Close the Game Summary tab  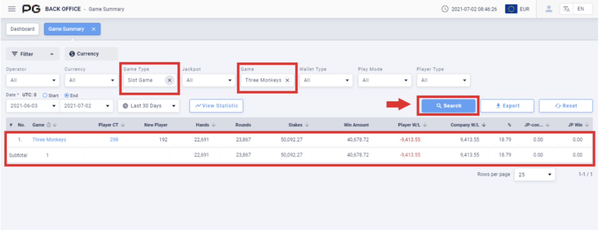(x=94, y=29)
